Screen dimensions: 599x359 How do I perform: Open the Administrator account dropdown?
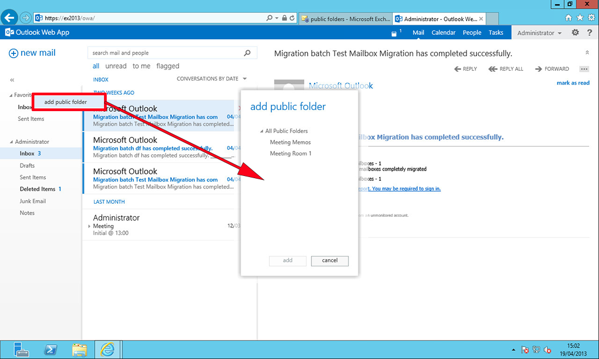click(x=539, y=33)
